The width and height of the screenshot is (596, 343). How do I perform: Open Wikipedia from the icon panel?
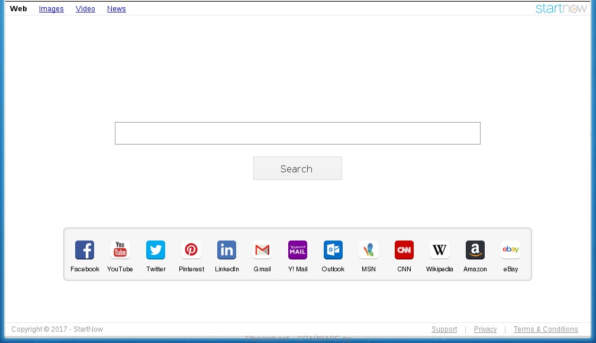point(440,250)
